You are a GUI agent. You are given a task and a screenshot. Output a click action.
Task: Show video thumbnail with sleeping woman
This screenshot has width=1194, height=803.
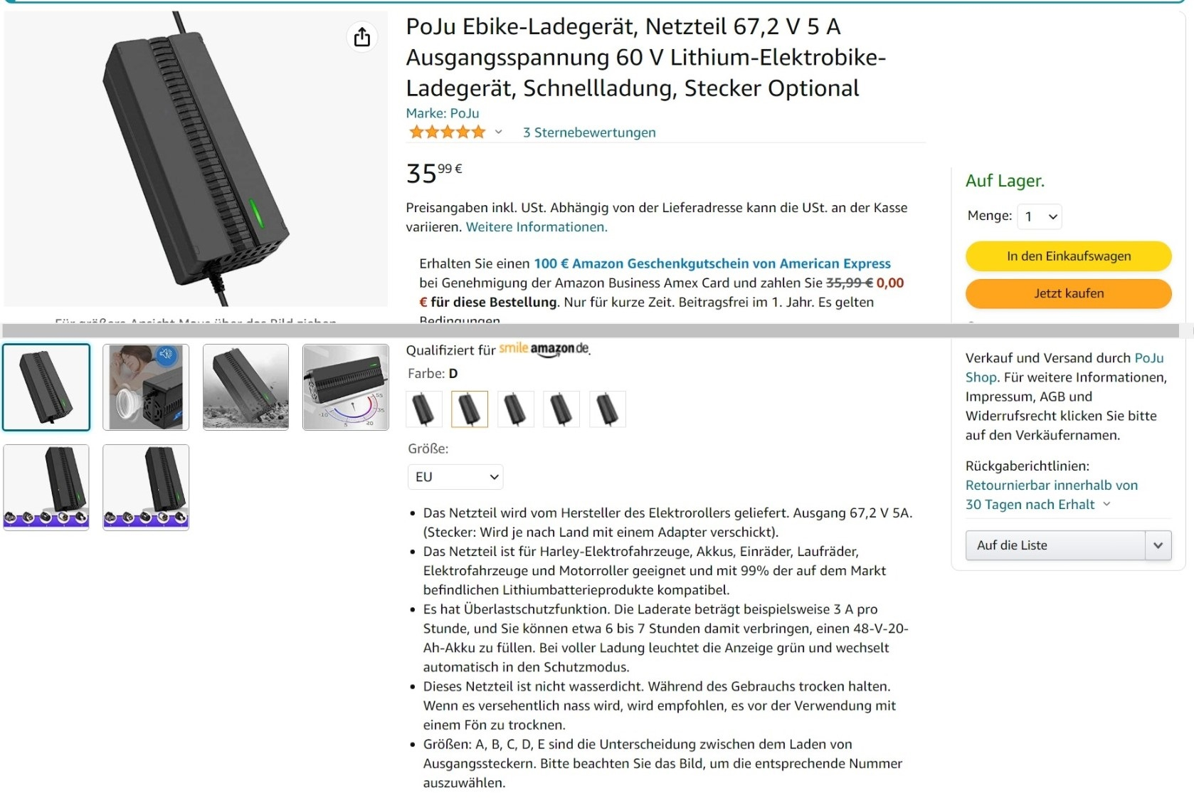tap(146, 387)
